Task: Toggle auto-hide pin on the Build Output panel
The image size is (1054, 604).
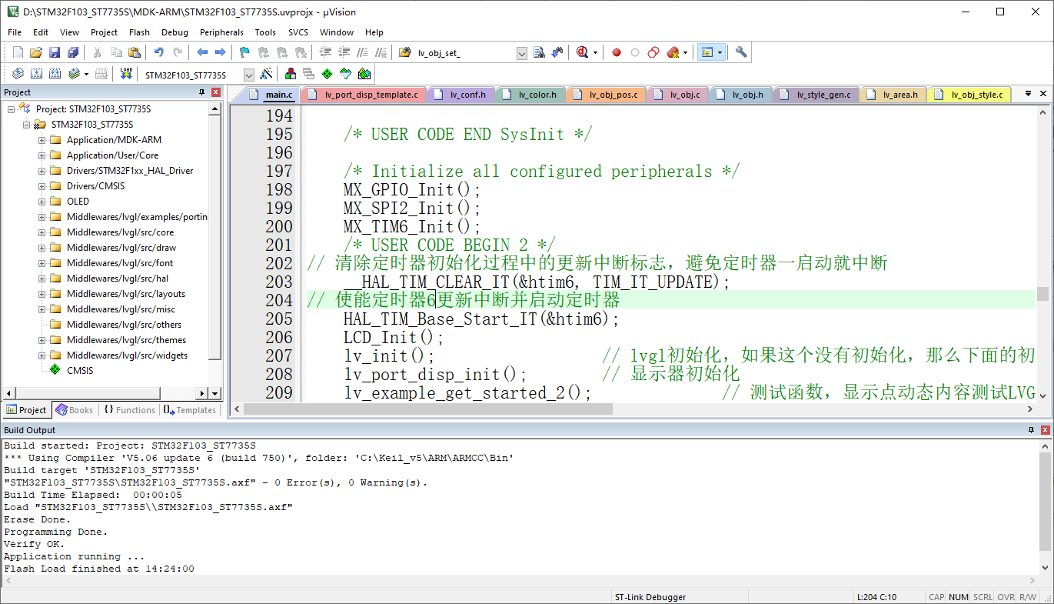Action: [1032, 429]
